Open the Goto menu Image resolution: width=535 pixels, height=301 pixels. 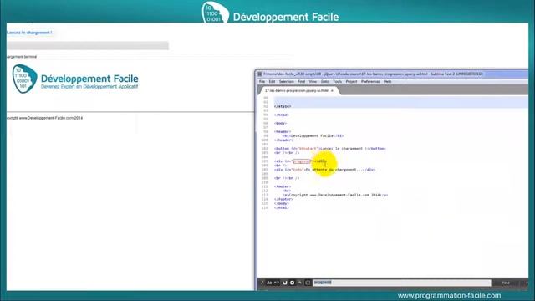[324, 82]
